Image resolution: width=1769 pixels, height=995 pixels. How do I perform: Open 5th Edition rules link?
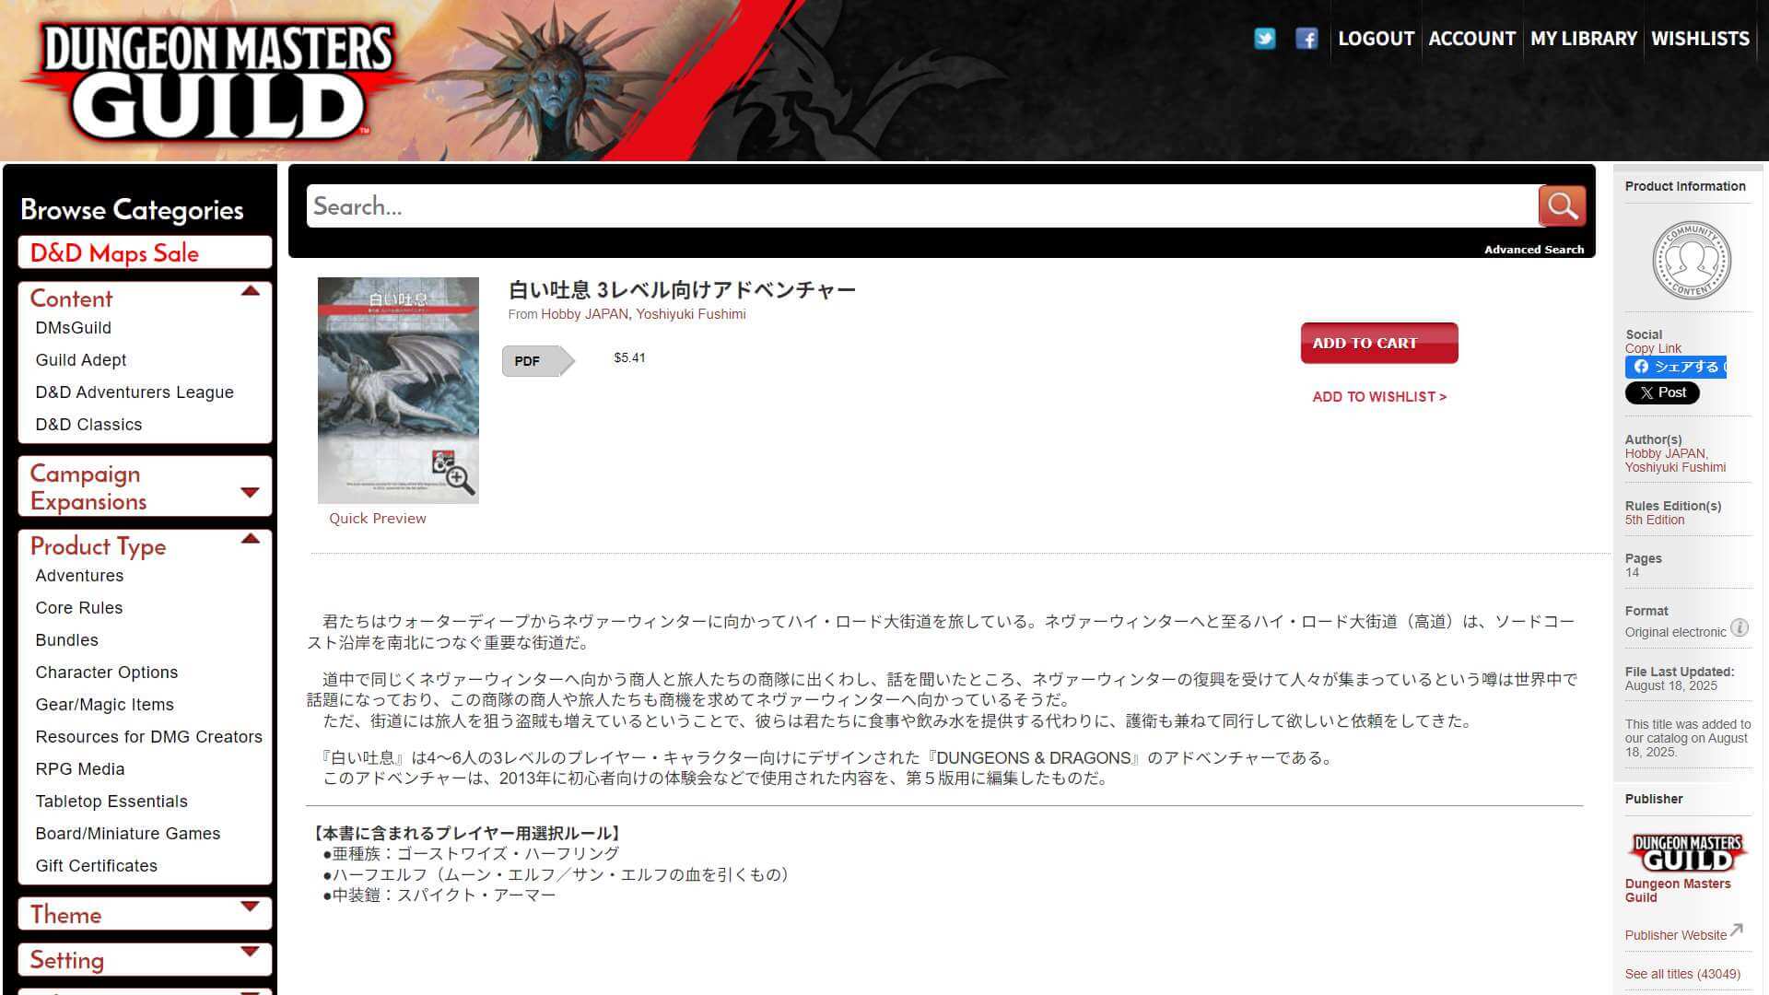click(x=1655, y=520)
